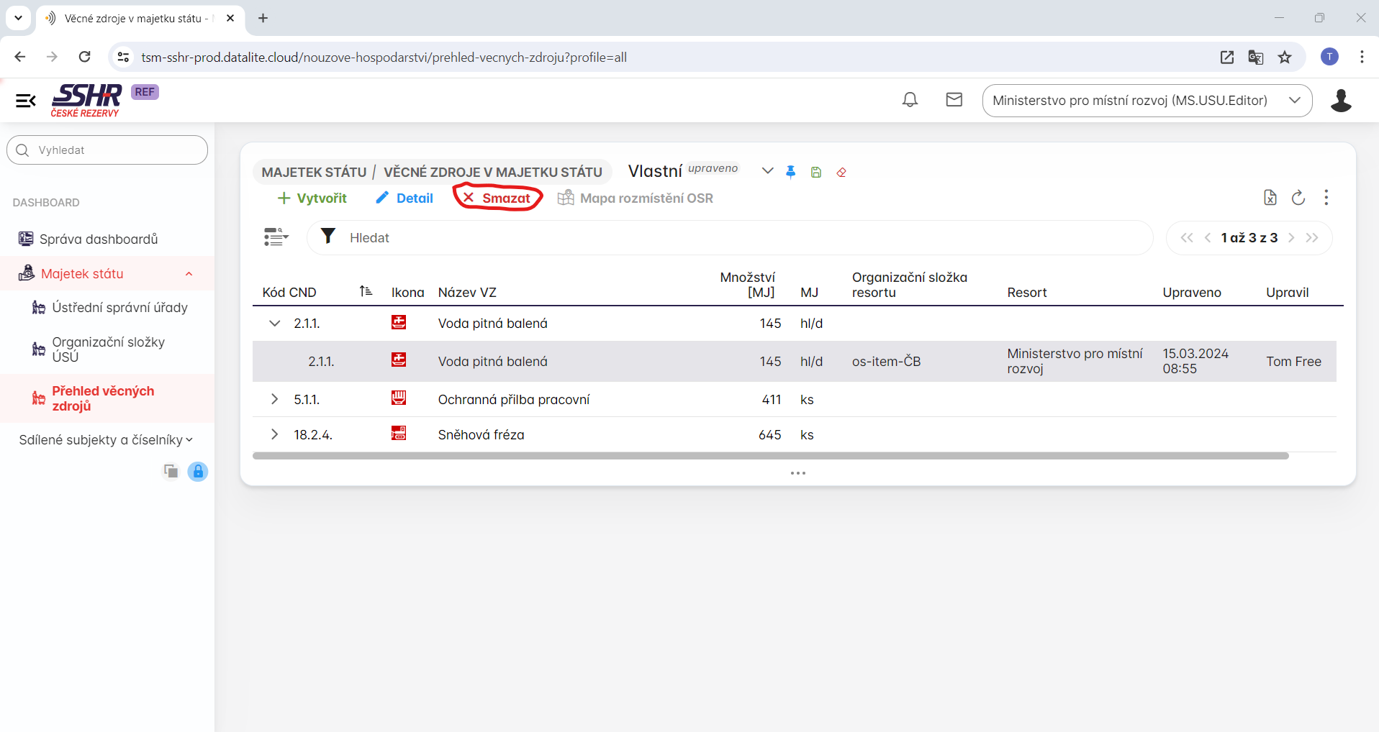Collapse the sidebar using the hamburger icon
Image resolution: width=1379 pixels, height=732 pixels.
[26, 101]
